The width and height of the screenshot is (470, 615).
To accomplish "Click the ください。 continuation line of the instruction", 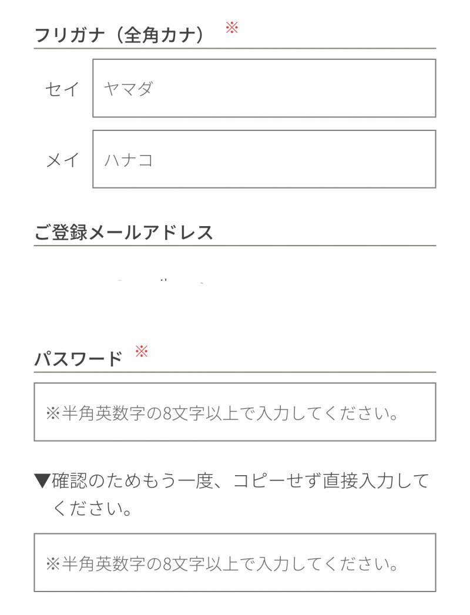I will click(x=93, y=509).
